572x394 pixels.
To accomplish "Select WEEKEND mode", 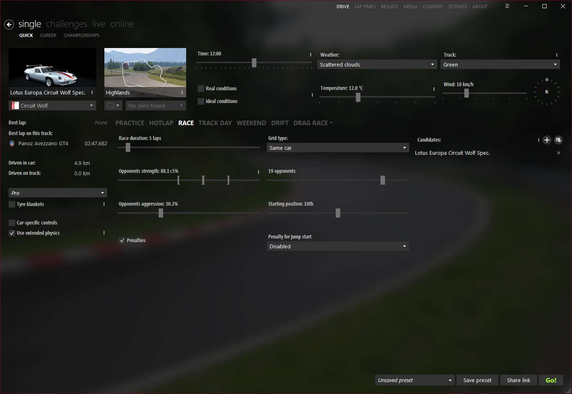I will tap(251, 123).
